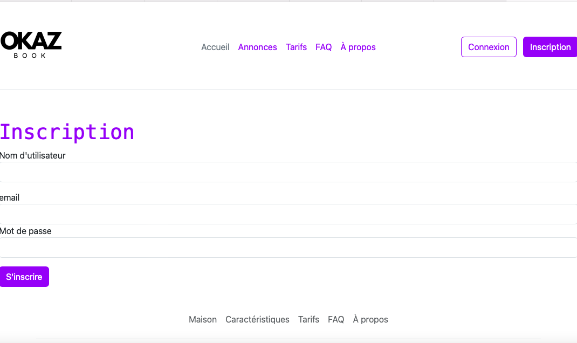Click the Inscription button in the header
This screenshot has height=343, width=577.
click(x=549, y=47)
